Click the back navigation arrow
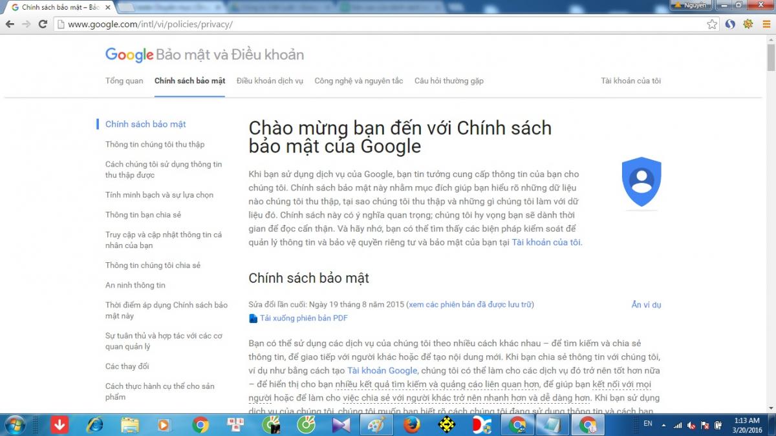 point(10,23)
